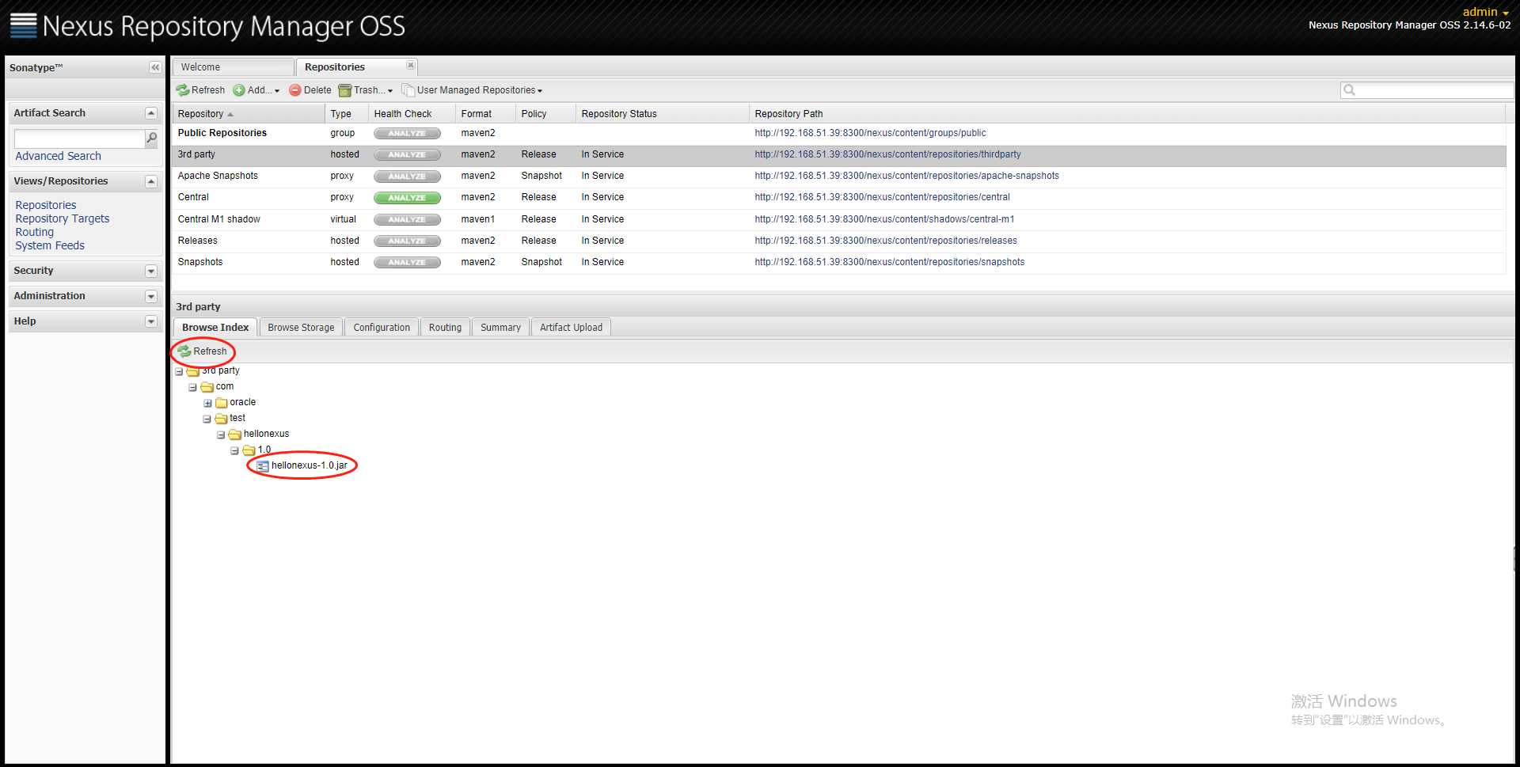
Task: Click Analyze button for Central M1 shadow
Action: coord(407,219)
